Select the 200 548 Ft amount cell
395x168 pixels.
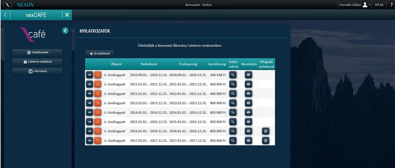(x=218, y=75)
